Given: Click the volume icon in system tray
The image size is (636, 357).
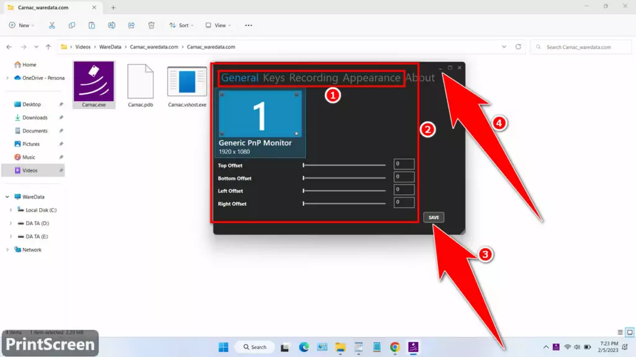Looking at the screenshot, I should (x=577, y=347).
